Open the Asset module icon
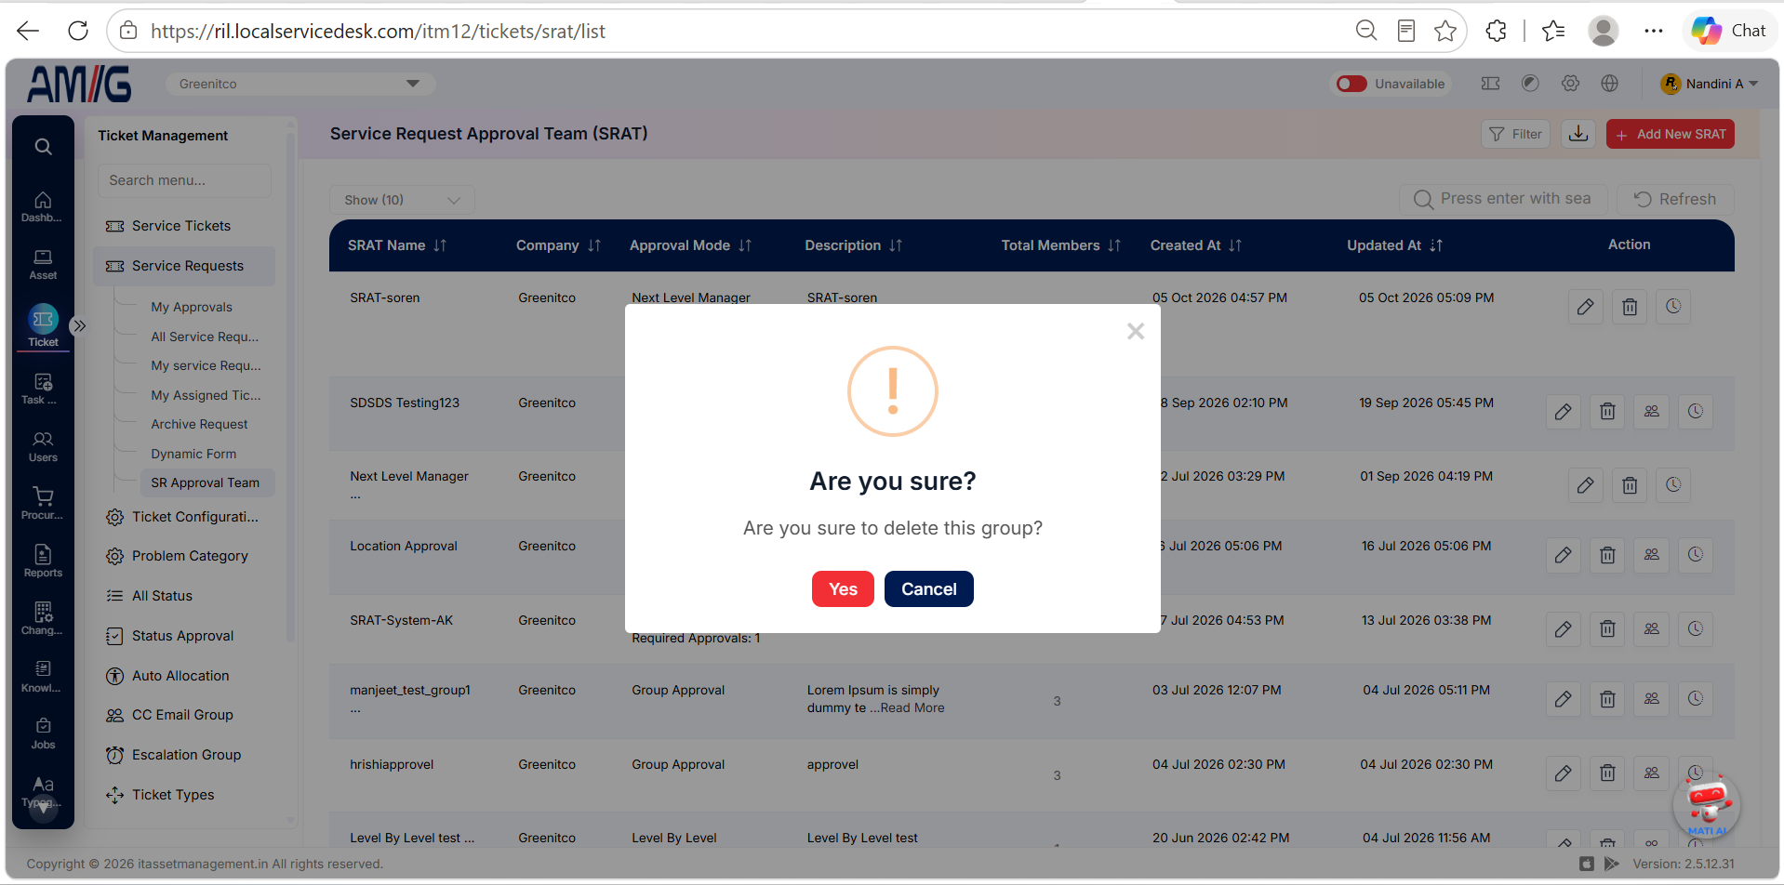Screen dimensions: 1784x885 coord(43,264)
